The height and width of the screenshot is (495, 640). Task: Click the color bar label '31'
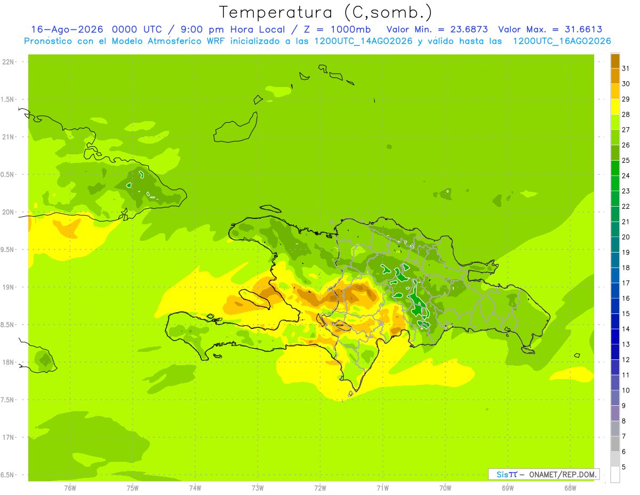coord(626,68)
